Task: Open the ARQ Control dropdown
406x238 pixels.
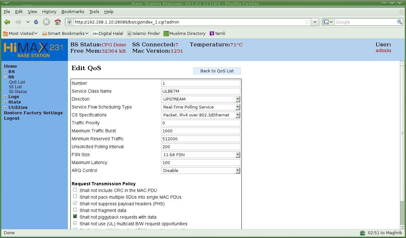Action: (x=200, y=170)
